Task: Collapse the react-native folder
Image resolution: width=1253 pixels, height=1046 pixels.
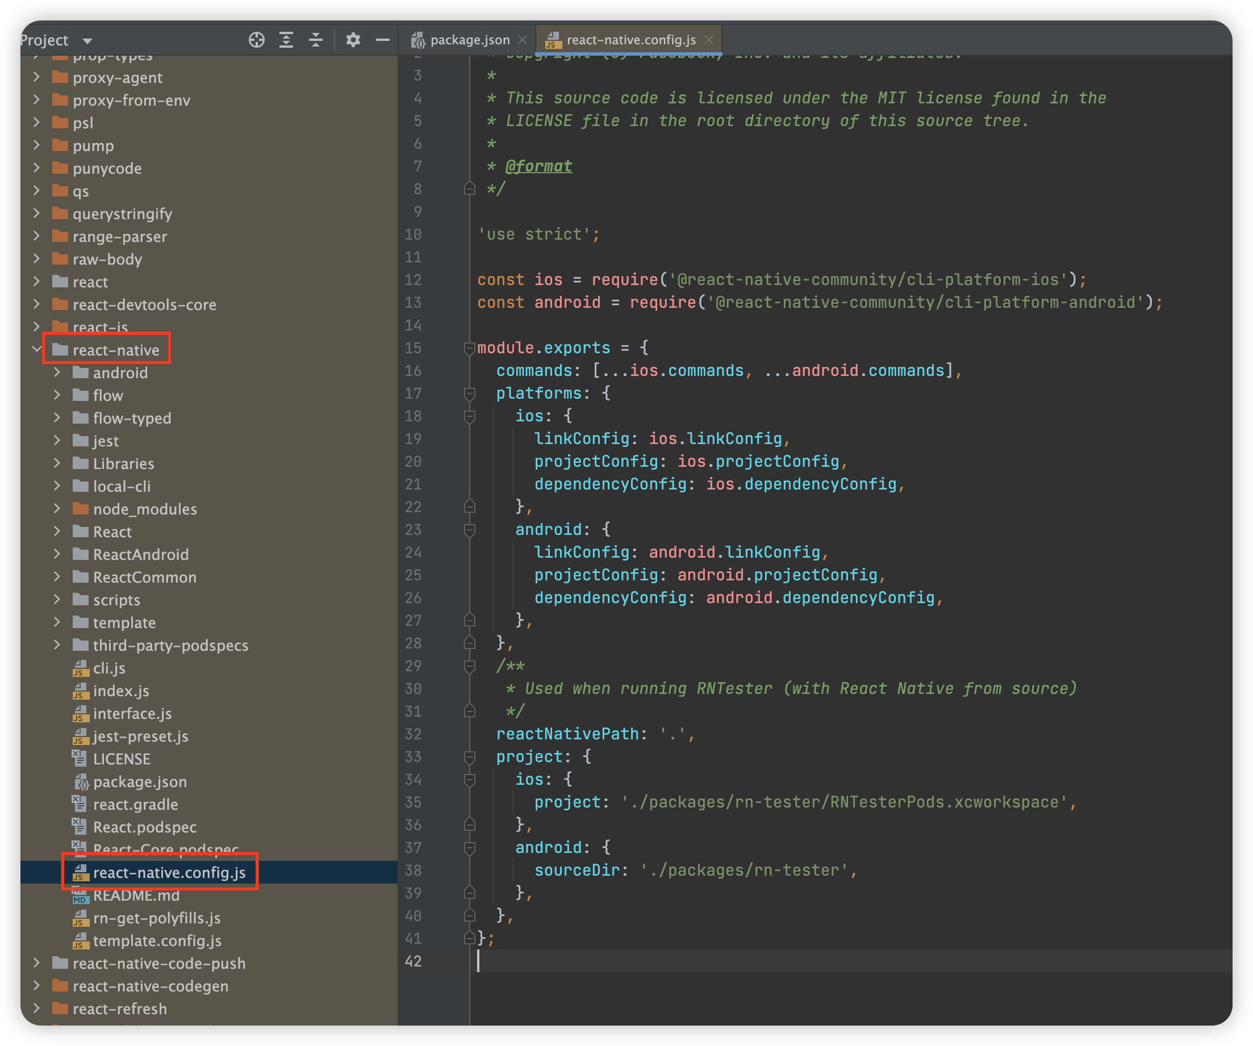Action: [36, 350]
